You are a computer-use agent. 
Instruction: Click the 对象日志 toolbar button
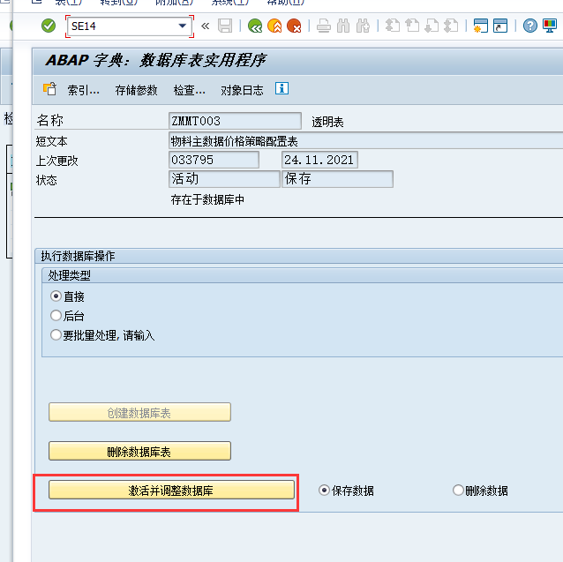pyautogui.click(x=241, y=90)
